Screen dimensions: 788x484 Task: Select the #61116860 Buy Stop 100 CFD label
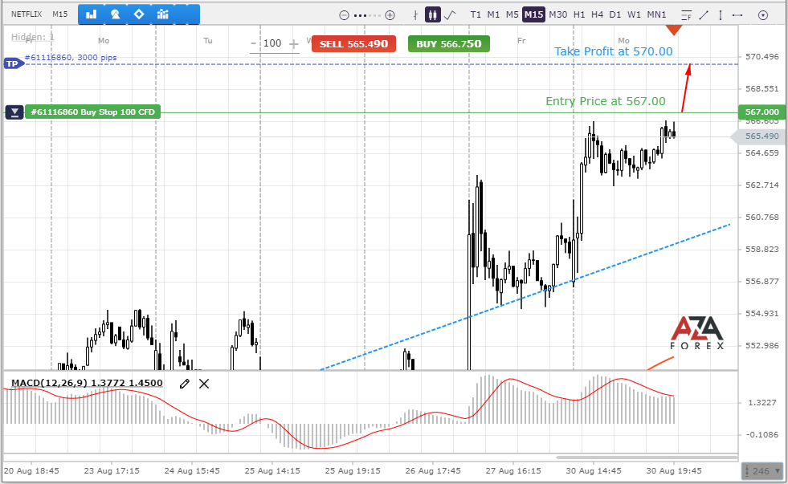point(92,112)
